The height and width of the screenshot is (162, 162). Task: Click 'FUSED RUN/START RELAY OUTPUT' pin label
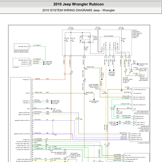[135, 157]
